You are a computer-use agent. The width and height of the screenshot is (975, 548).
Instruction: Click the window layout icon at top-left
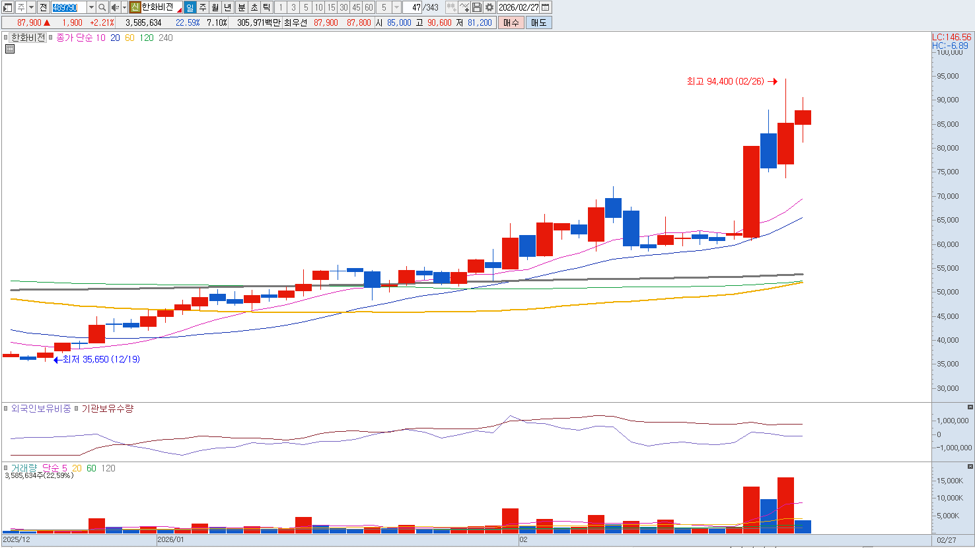[x=8, y=7]
